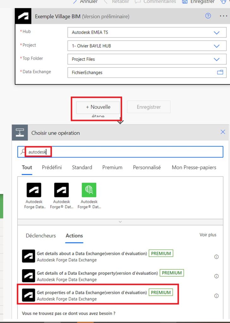
Task: Switch to the Actions tab
Action: [74, 235]
